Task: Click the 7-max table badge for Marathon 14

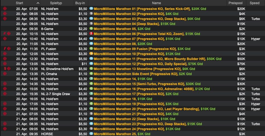Action: tap(91, 79)
